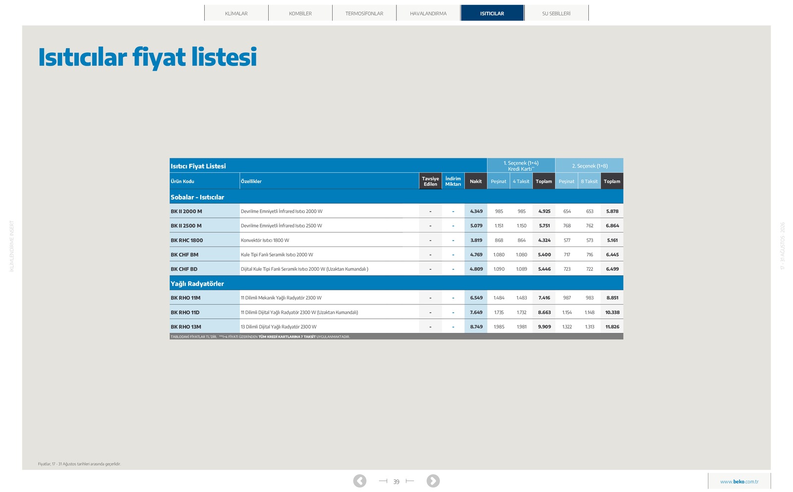Screen dimensions: 793x492
Task: Click cash price 7.649
Action: (x=476, y=312)
